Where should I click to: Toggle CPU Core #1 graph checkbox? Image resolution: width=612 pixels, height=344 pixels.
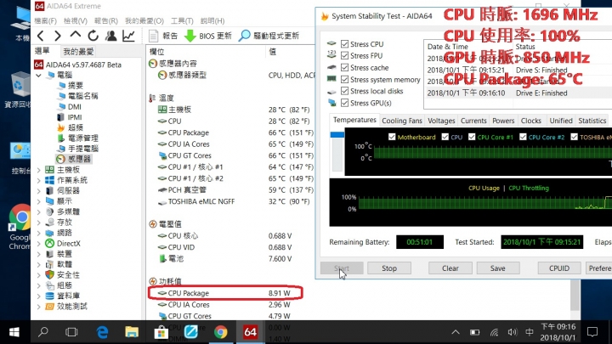[472, 137]
